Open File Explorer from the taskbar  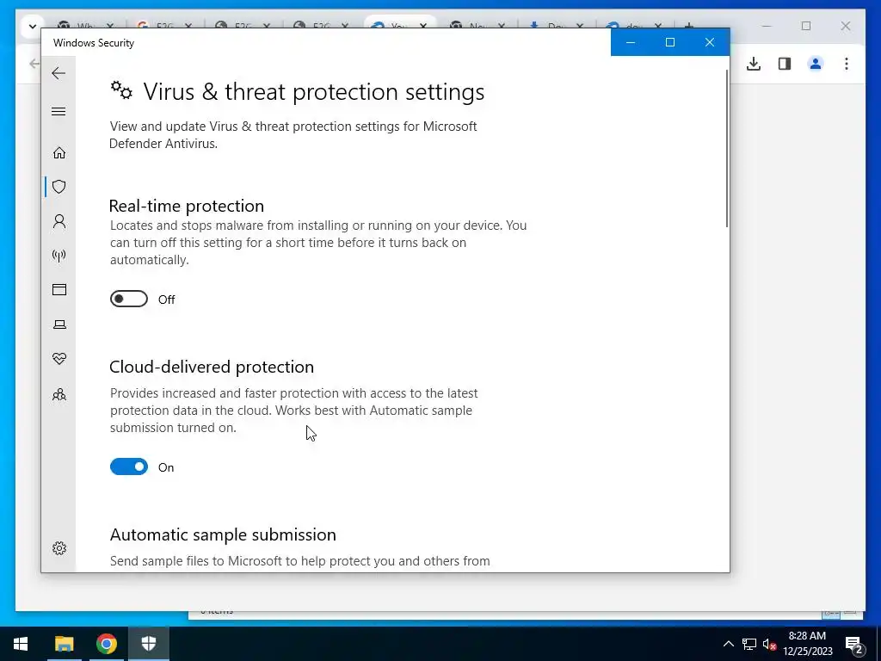pos(64,644)
